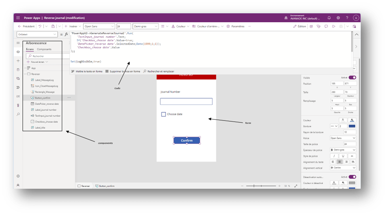Open the Police font dropdown in properties

pyautogui.click(x=343, y=138)
